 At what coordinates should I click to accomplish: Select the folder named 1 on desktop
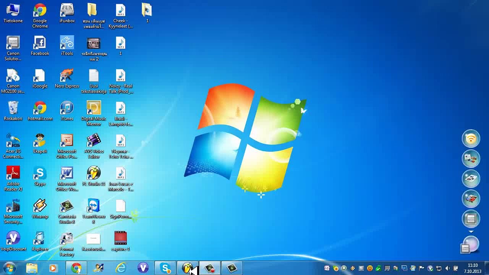pyautogui.click(x=147, y=13)
